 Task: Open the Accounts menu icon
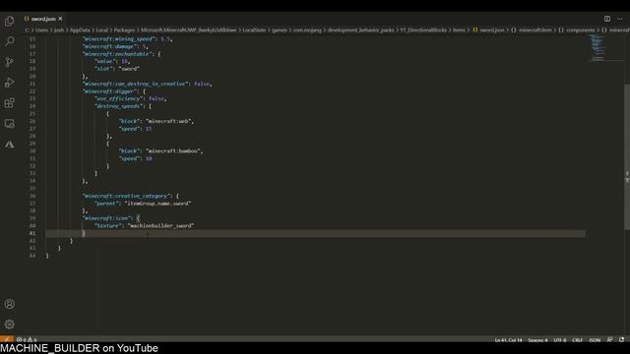(x=9, y=304)
